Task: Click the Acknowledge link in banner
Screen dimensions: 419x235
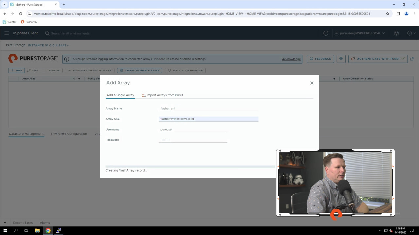Action: 291,59
